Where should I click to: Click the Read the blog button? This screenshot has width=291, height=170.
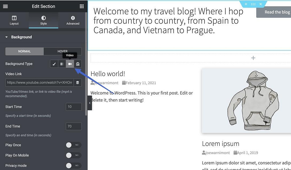277,12
